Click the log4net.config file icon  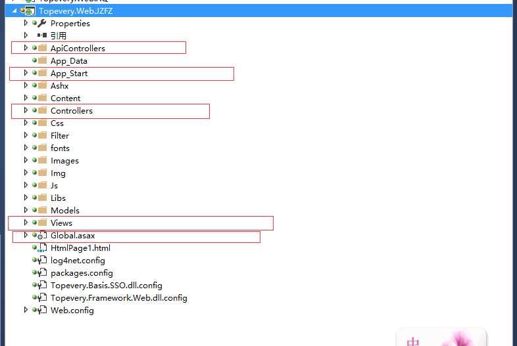pos(42,261)
